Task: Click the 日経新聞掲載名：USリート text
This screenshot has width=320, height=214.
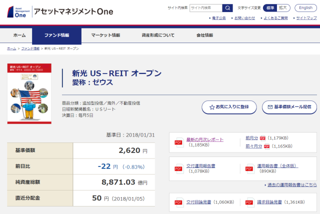Action: 89,109
